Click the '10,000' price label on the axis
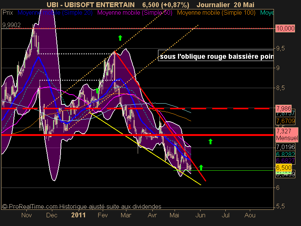Image resolution: width=301 pixels, height=226 pixels. 286,29
